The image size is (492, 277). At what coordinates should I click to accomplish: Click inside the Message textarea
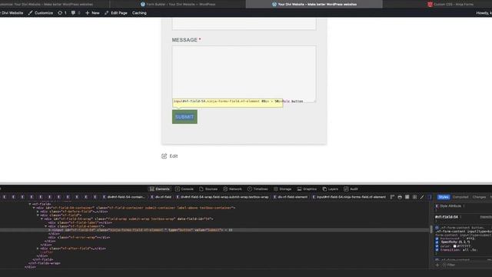coord(244,74)
